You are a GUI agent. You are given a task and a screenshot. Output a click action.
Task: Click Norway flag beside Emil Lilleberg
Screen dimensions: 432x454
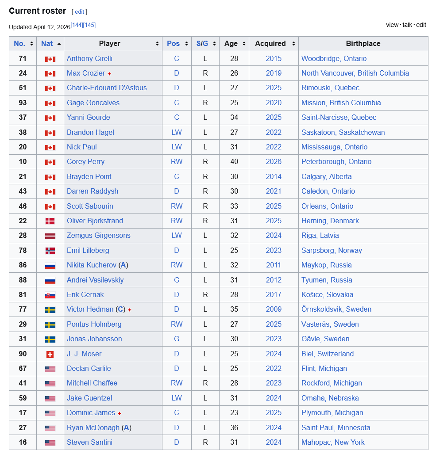click(50, 251)
